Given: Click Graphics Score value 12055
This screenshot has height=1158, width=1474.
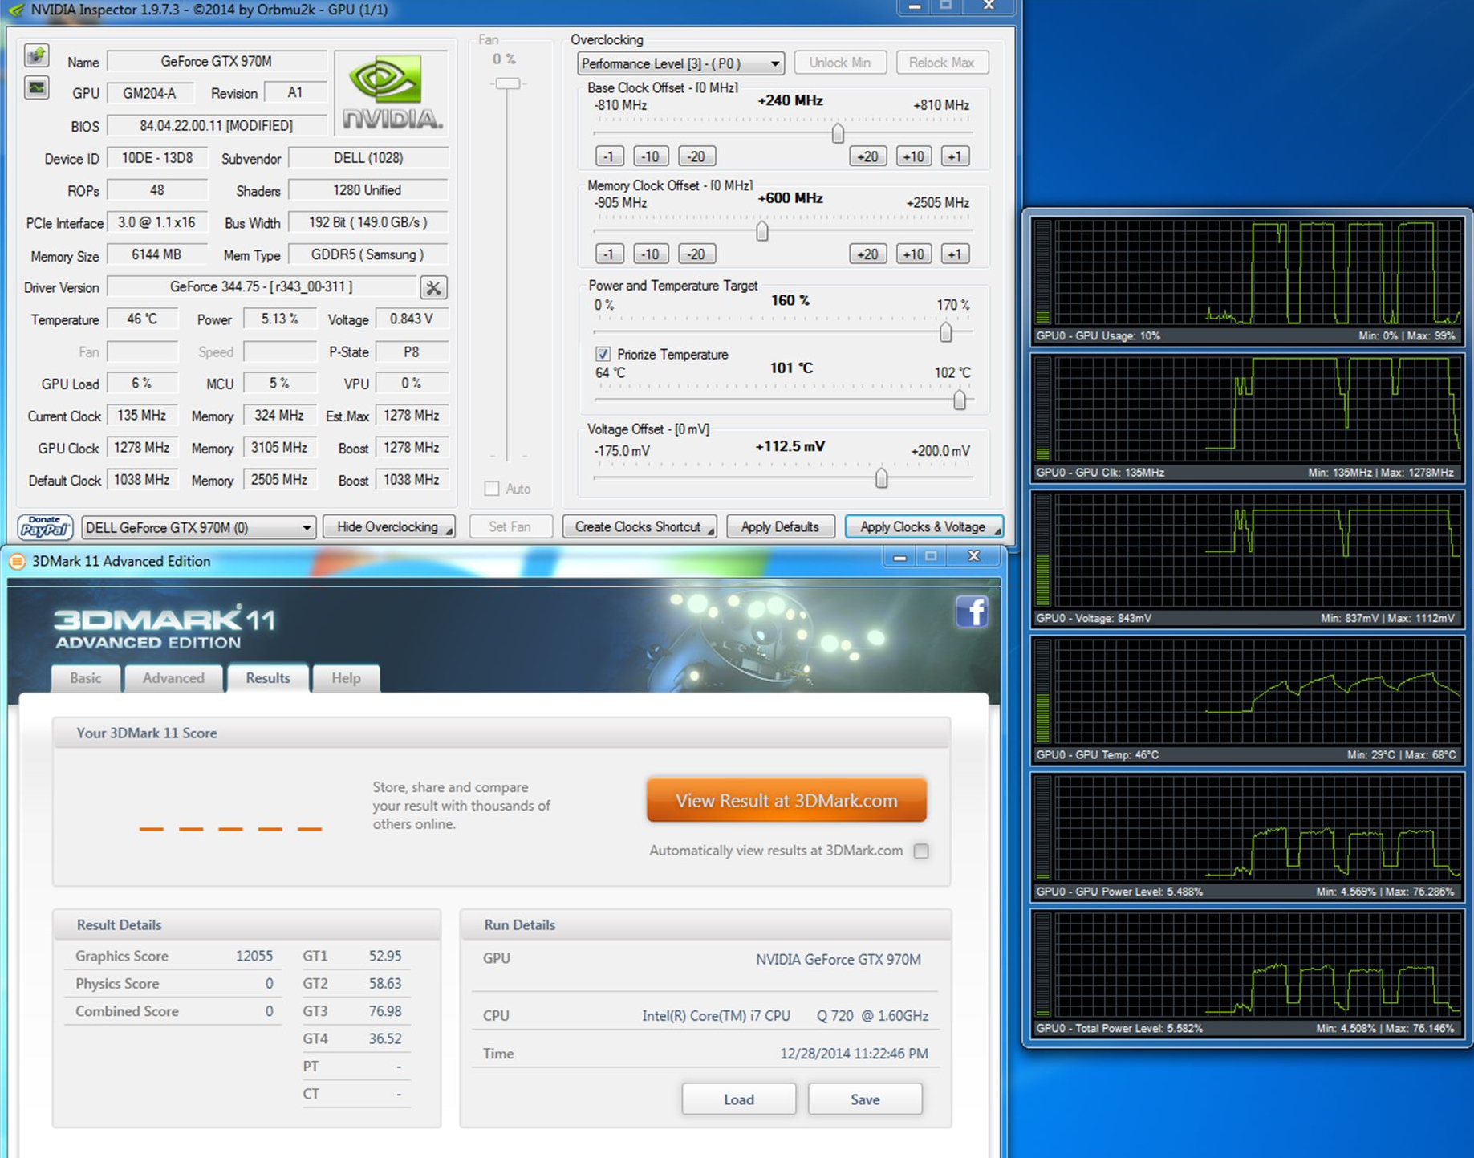Looking at the screenshot, I should click(254, 956).
